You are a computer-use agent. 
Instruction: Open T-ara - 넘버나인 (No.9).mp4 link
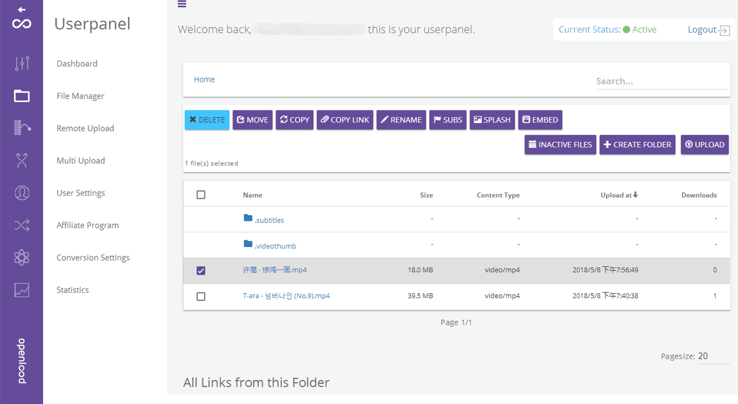tap(286, 296)
